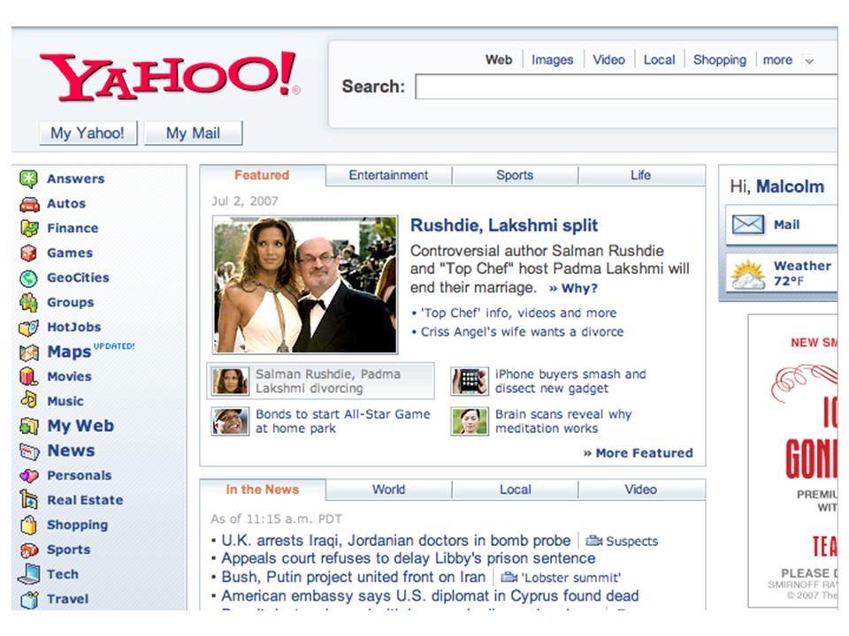Click the Salman Rushdie, Padma divorcing thumbnail

tap(231, 382)
